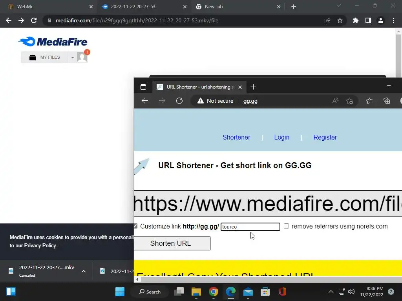The image size is (402, 301).
Task: Close the WebMc tab
Action: coord(91,7)
